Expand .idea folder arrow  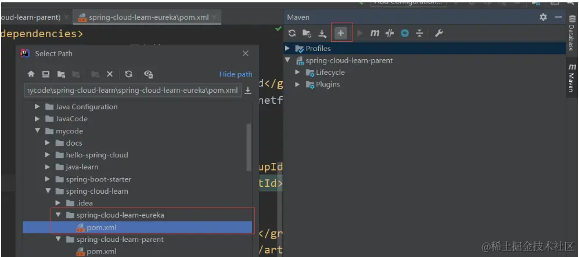[57, 203]
